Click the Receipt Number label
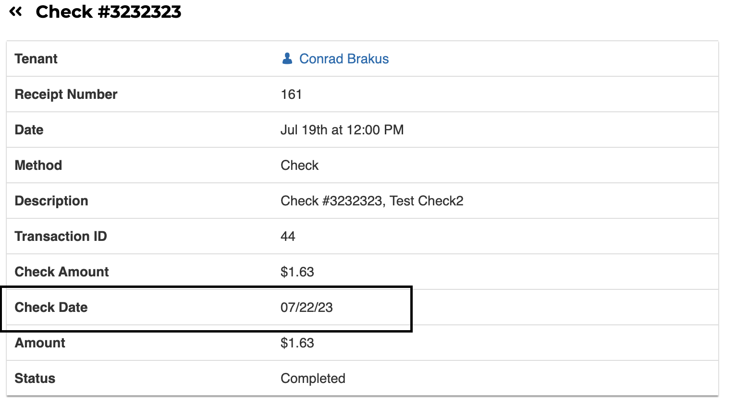The width and height of the screenshot is (737, 405). [66, 94]
